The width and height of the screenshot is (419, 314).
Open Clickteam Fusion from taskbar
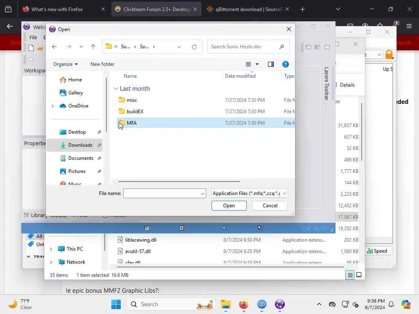click(x=280, y=304)
